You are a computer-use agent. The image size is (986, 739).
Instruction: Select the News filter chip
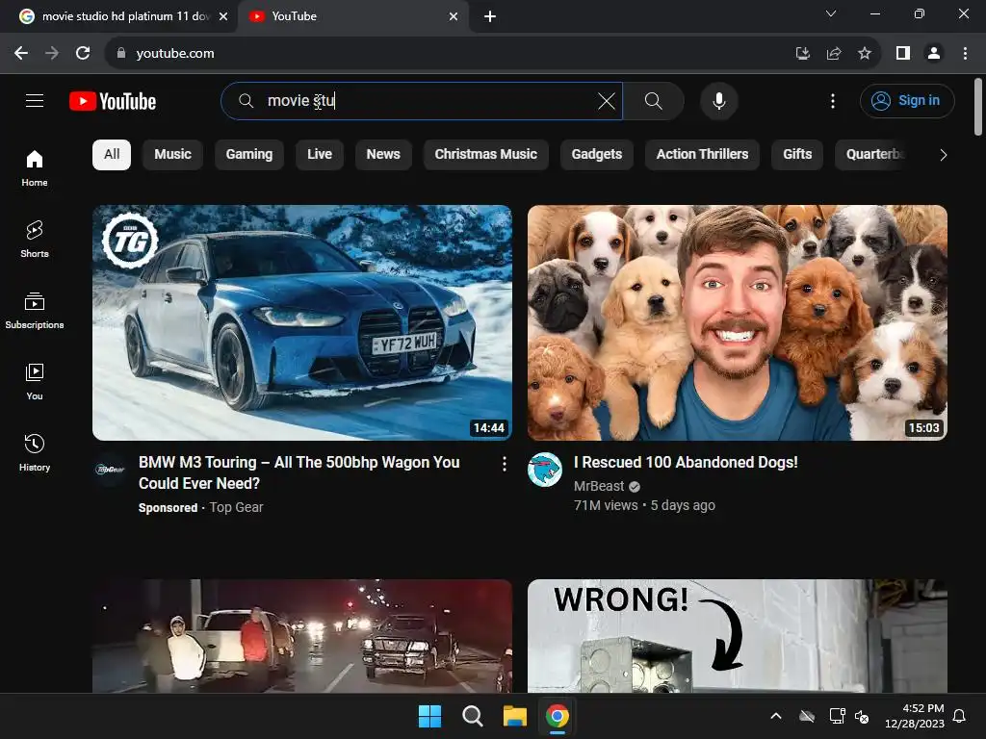tap(383, 155)
